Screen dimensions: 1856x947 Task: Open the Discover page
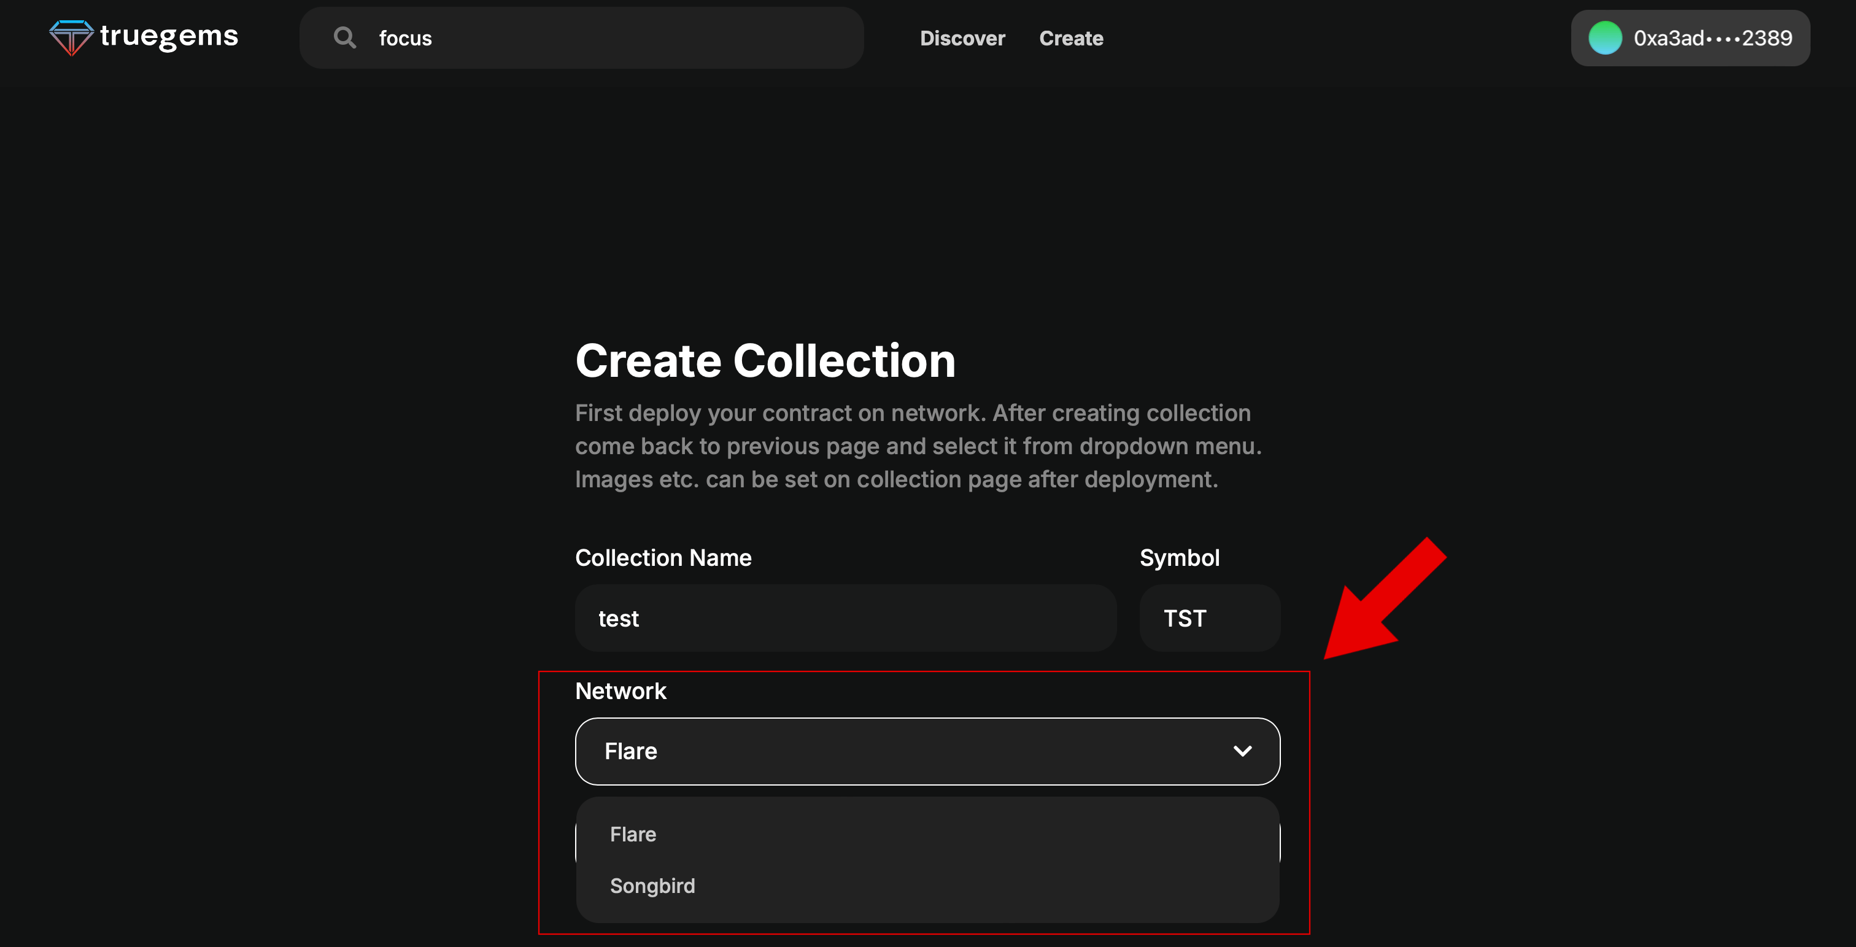pyautogui.click(x=962, y=38)
